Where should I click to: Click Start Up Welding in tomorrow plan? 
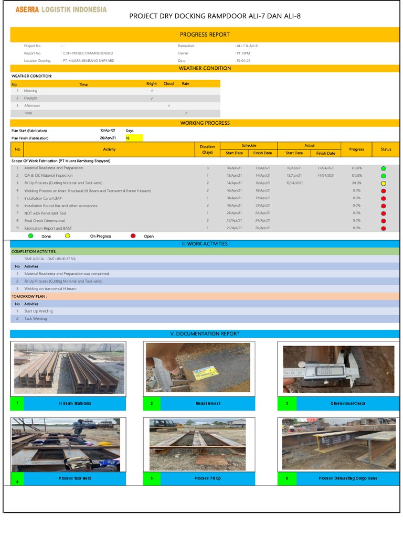point(38,312)
